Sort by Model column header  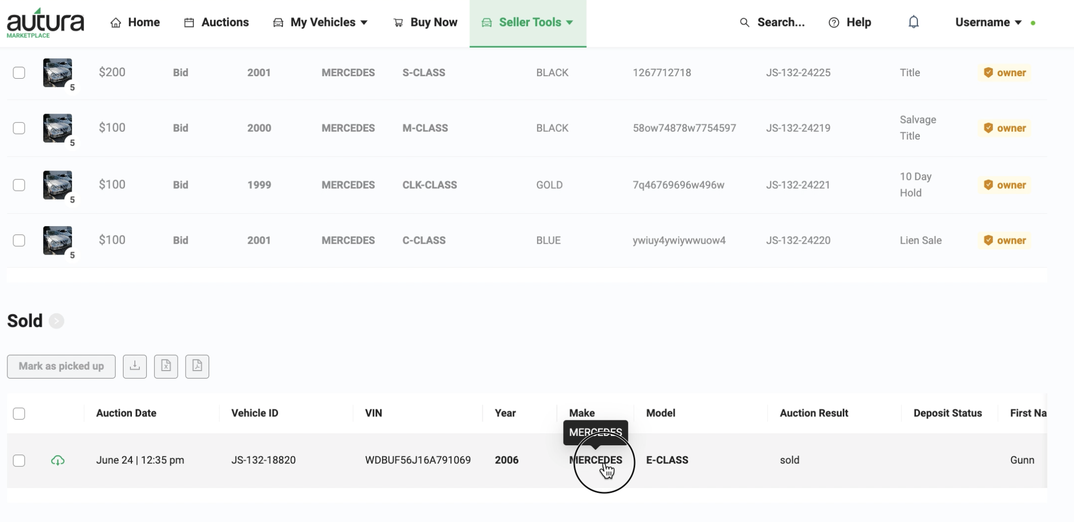tap(661, 413)
